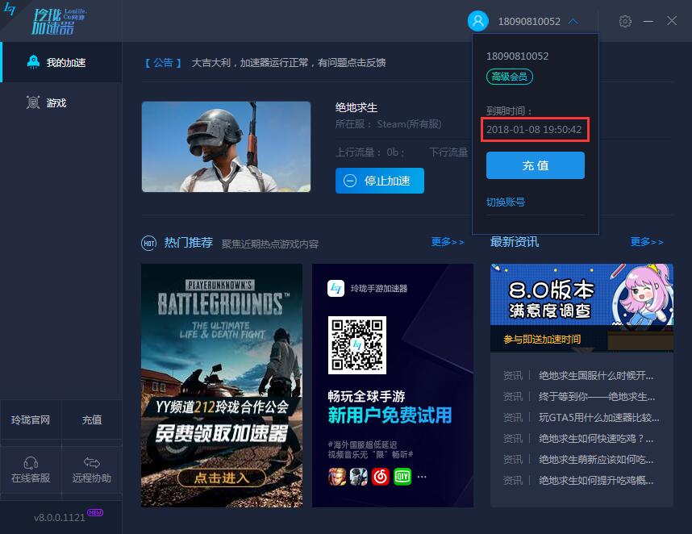This screenshot has height=534, width=692.
Task: Click the 游戏 sidebar icon
Action: 32,102
